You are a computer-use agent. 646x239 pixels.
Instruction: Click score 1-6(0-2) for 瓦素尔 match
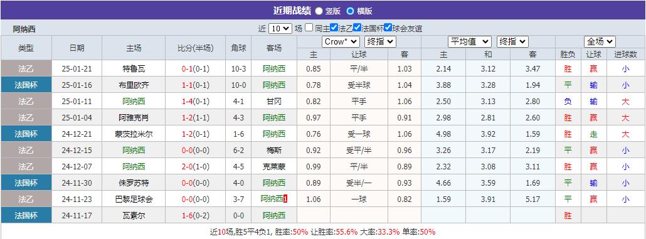(x=196, y=215)
